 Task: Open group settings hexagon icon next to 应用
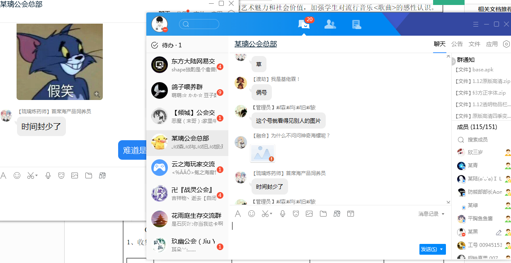(506, 44)
